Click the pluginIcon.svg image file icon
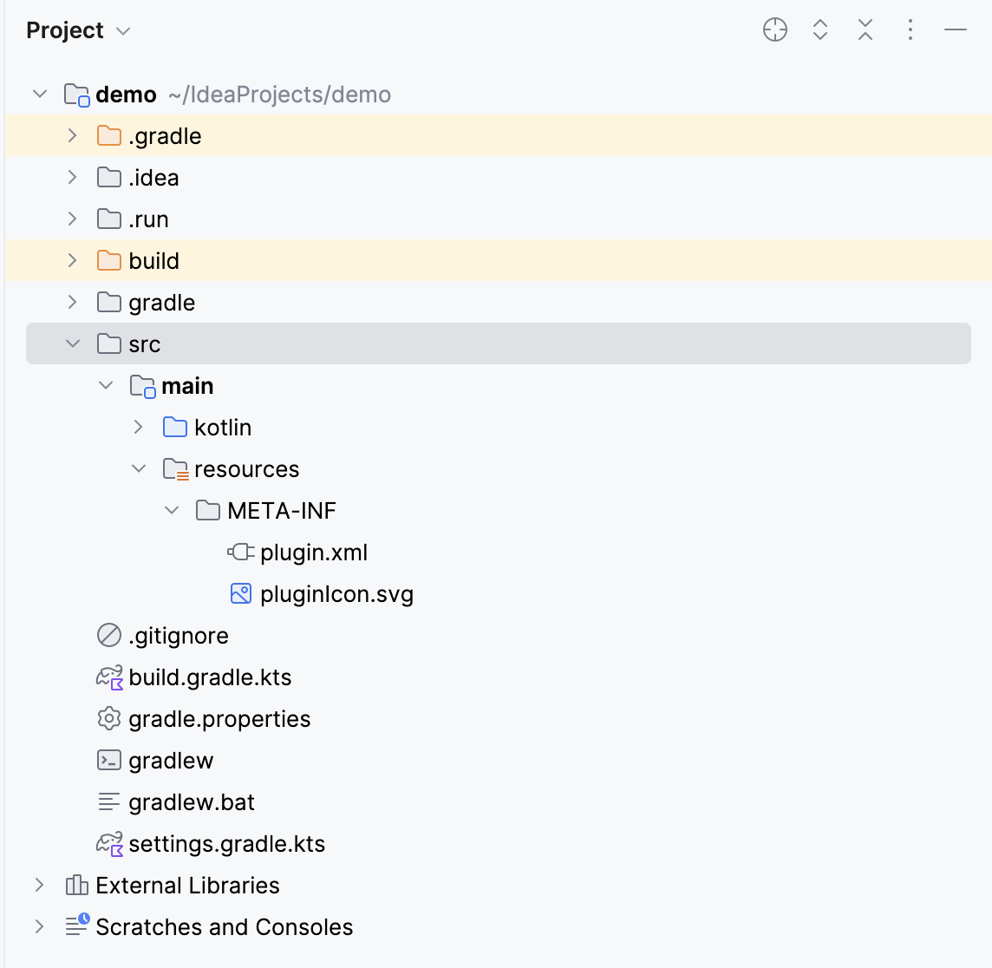Image resolution: width=992 pixels, height=968 pixels. [241, 593]
